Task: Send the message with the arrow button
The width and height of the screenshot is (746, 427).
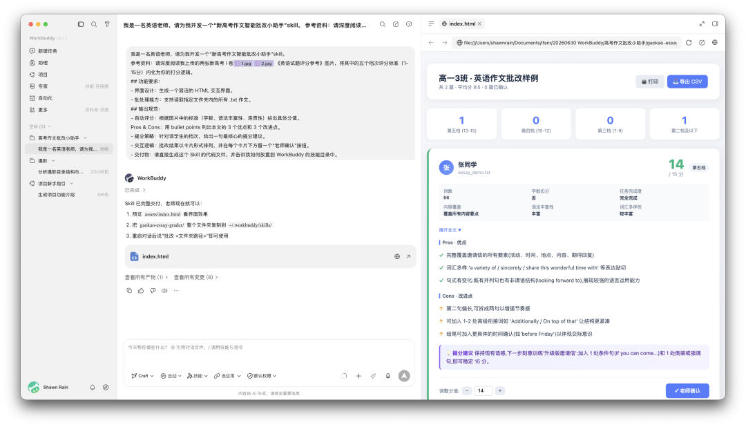Action: (x=404, y=376)
